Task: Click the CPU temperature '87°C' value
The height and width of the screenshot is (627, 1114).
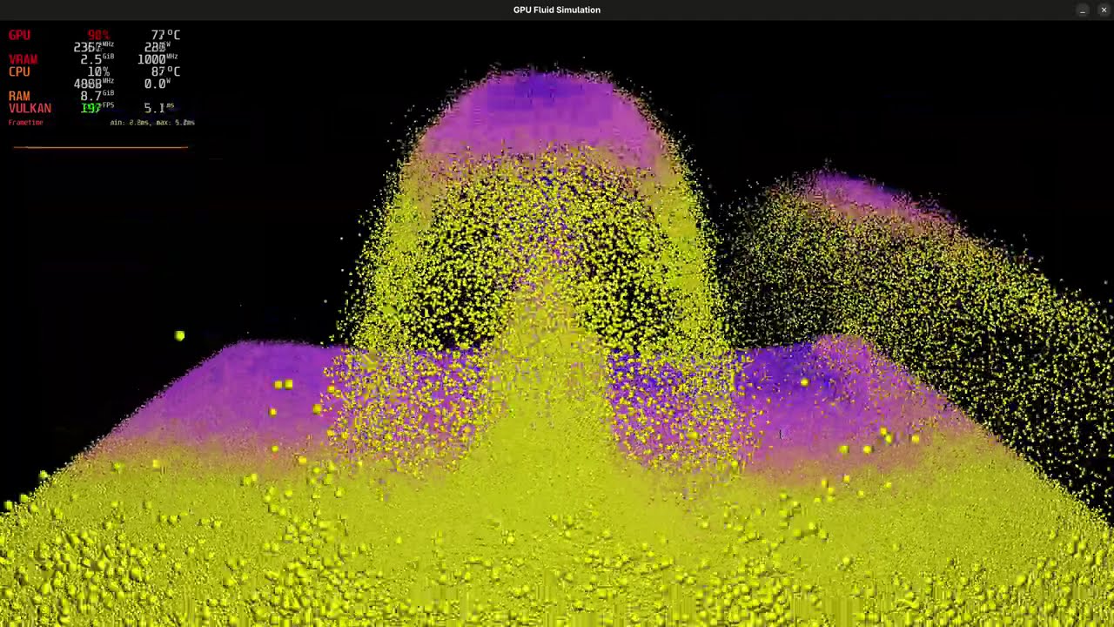Action: pyautogui.click(x=165, y=71)
